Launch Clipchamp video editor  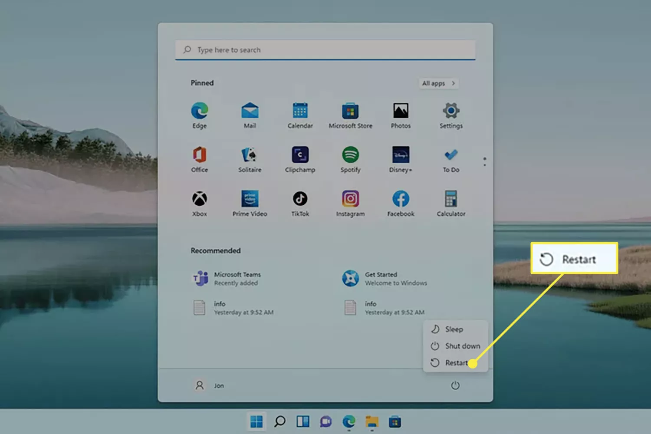coord(300,160)
